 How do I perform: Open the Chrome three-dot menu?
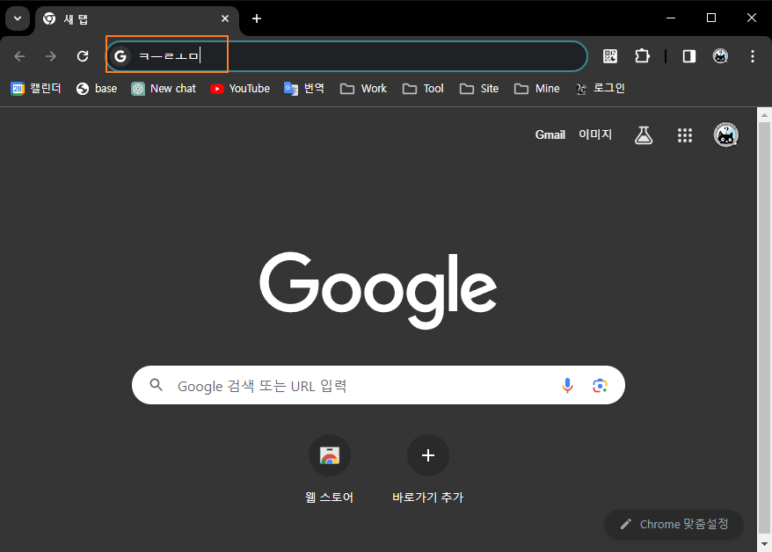pos(753,56)
